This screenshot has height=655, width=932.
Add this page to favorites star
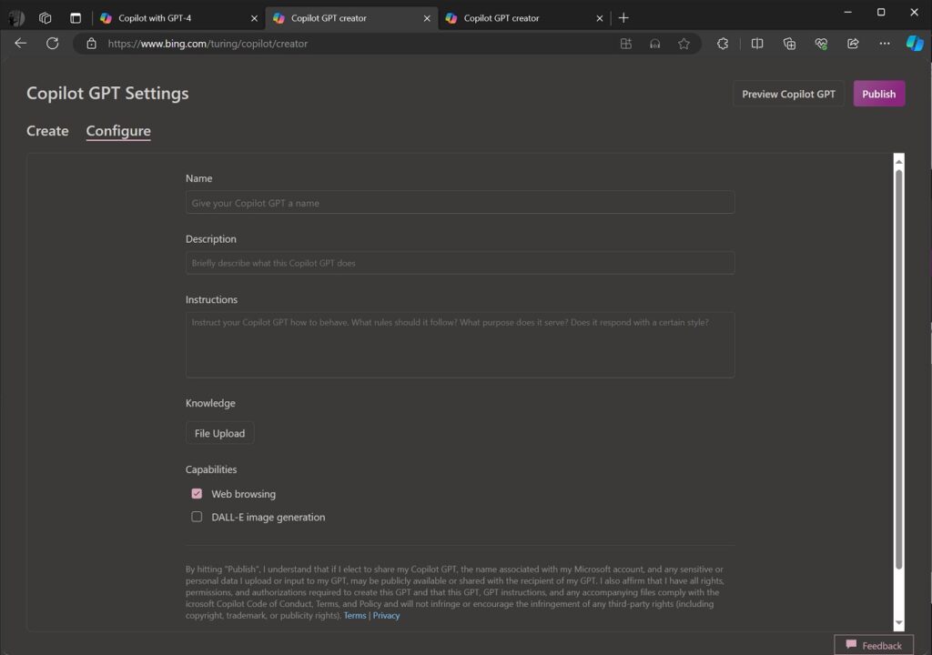(x=684, y=43)
